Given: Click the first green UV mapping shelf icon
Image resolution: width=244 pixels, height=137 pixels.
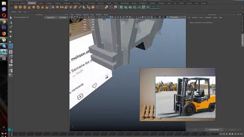Looking at the screenshot, I should tap(121, 7).
